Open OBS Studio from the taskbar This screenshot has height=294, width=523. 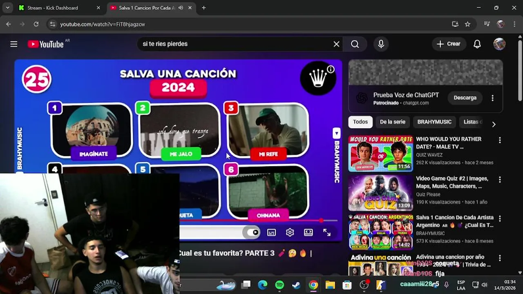click(x=364, y=285)
